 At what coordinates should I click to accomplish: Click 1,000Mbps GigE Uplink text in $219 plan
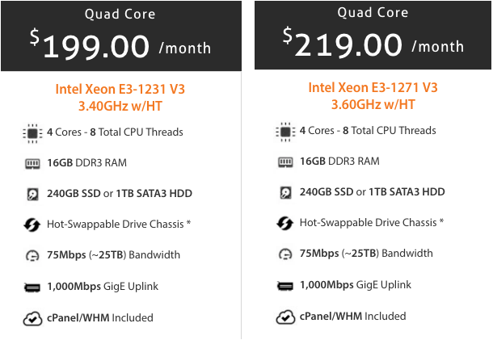356,285
